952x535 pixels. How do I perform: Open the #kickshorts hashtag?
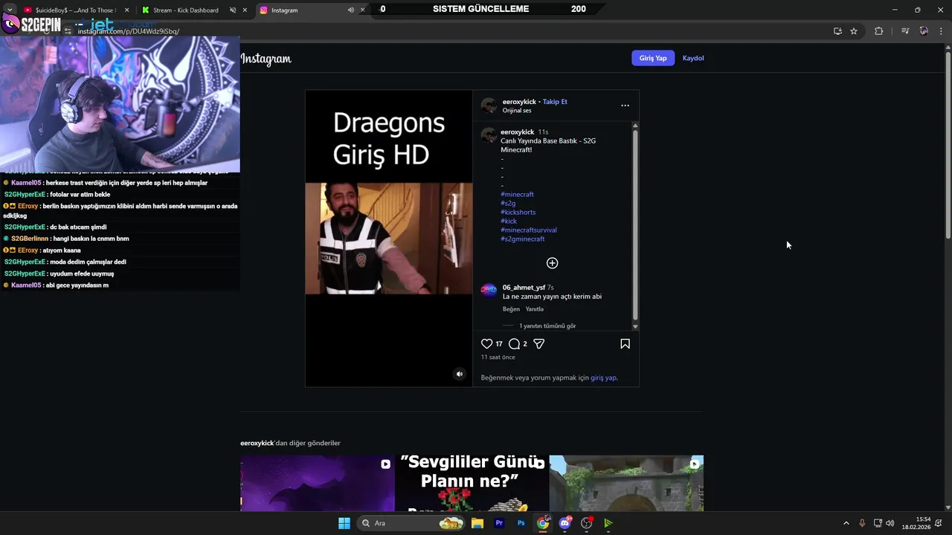coord(518,213)
